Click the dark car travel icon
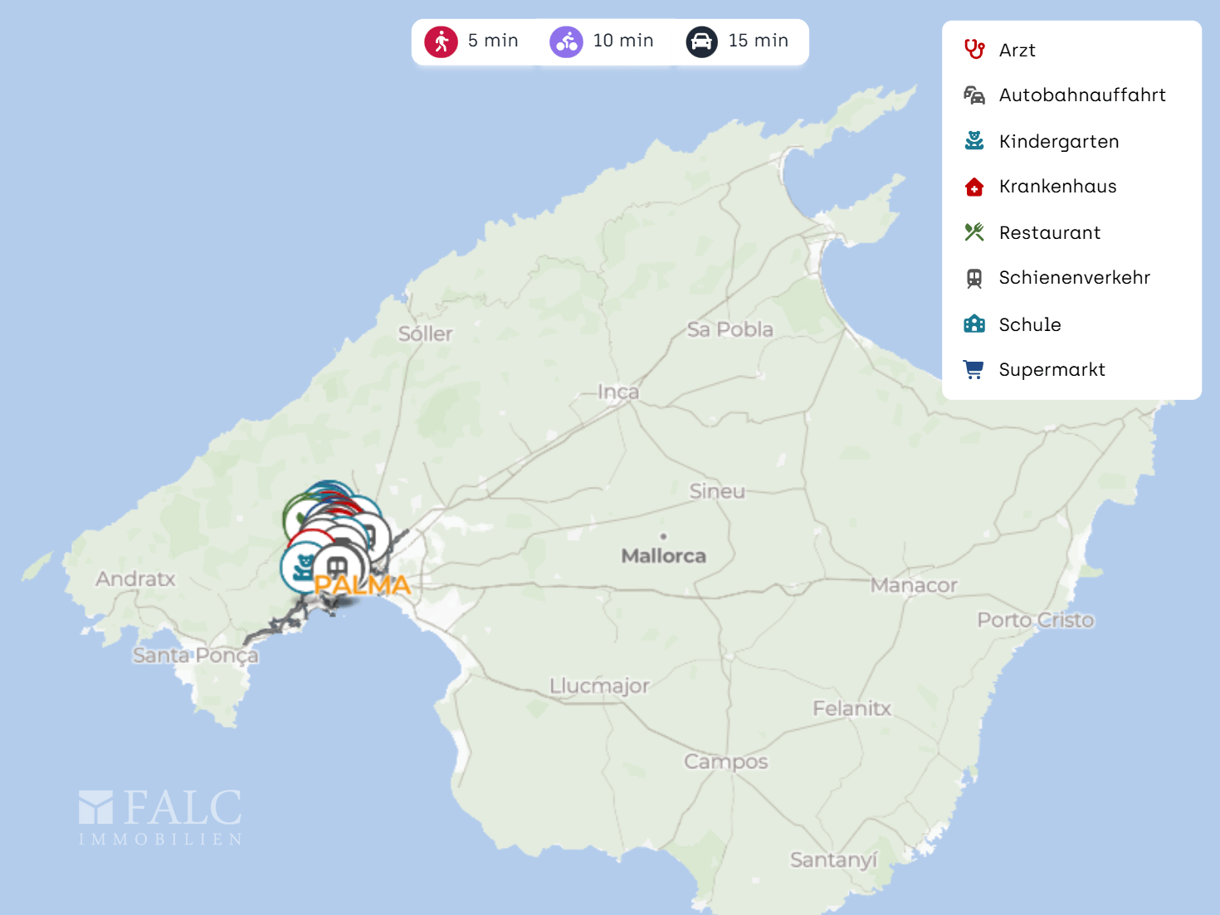Viewport: 1220px width, 915px height. click(x=701, y=41)
